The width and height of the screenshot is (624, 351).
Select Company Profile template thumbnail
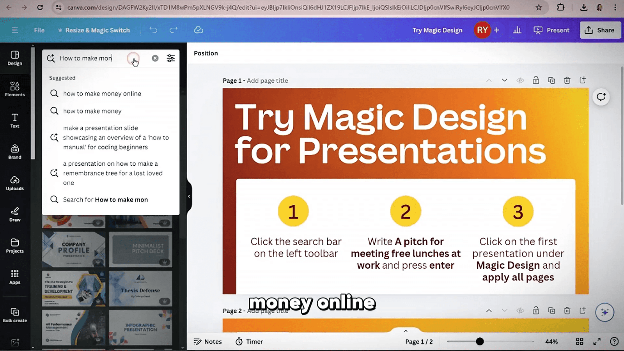[74, 250]
